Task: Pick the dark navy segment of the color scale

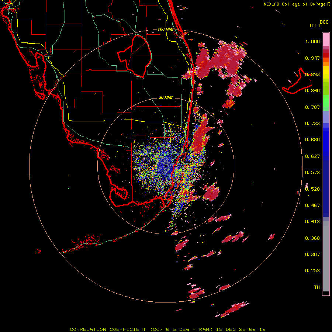Action: click(326, 189)
